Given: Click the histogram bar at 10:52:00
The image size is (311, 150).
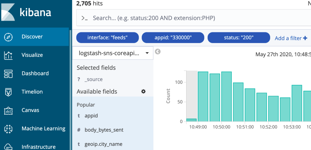Looking at the screenshot, I should coord(274,109).
